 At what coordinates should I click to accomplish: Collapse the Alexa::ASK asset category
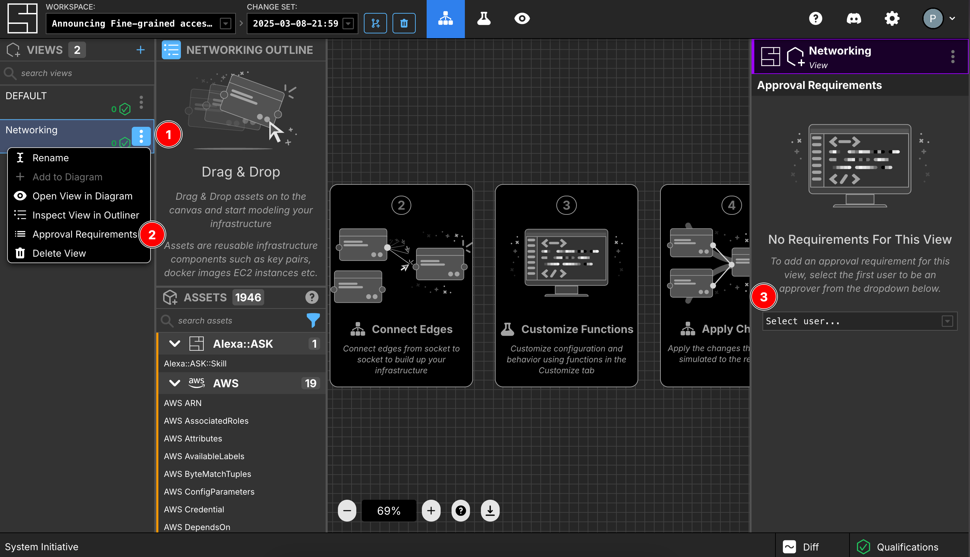175,344
